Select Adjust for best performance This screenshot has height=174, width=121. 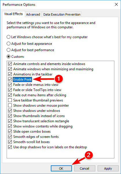pyautogui.click(x=9, y=50)
